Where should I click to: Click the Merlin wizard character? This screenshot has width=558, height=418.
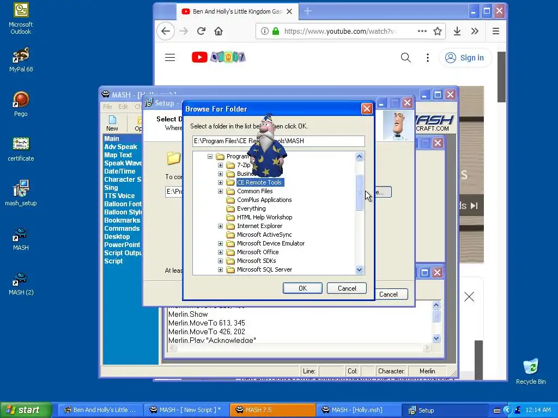[267, 146]
